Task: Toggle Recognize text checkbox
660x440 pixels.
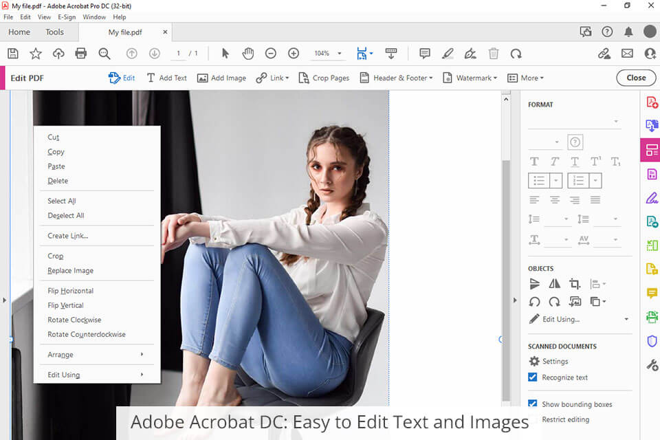Action: [532, 377]
